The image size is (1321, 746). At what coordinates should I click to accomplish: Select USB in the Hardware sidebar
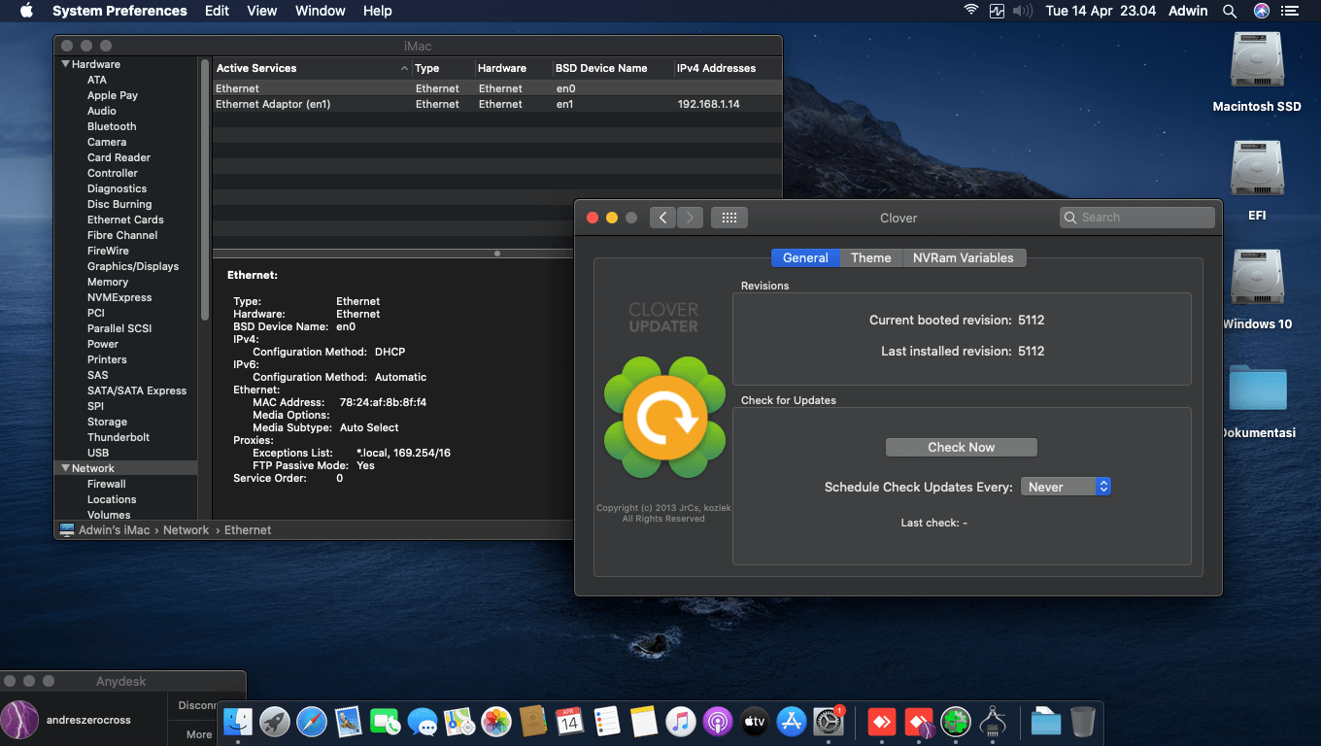[98, 452]
